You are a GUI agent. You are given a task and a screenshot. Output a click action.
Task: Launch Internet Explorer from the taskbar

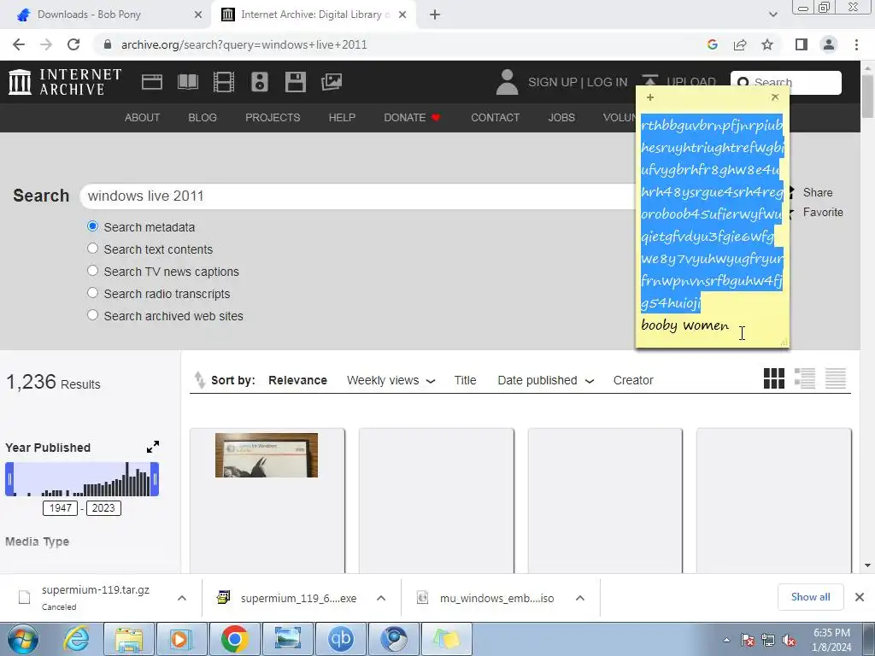click(x=76, y=639)
